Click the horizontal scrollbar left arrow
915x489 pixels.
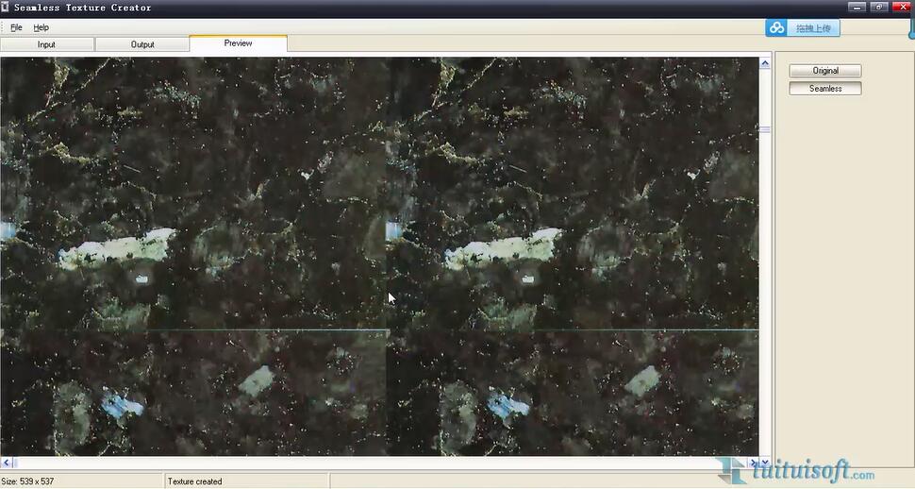[x=6, y=463]
